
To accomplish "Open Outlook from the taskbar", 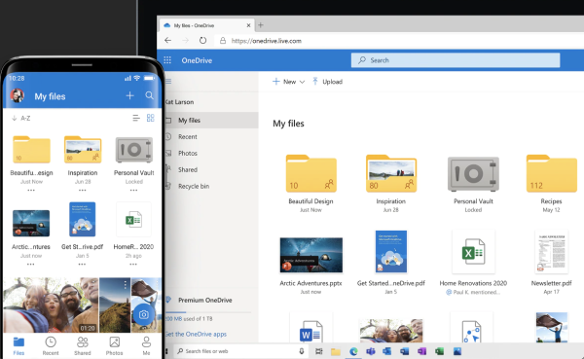I will pos(387,351).
